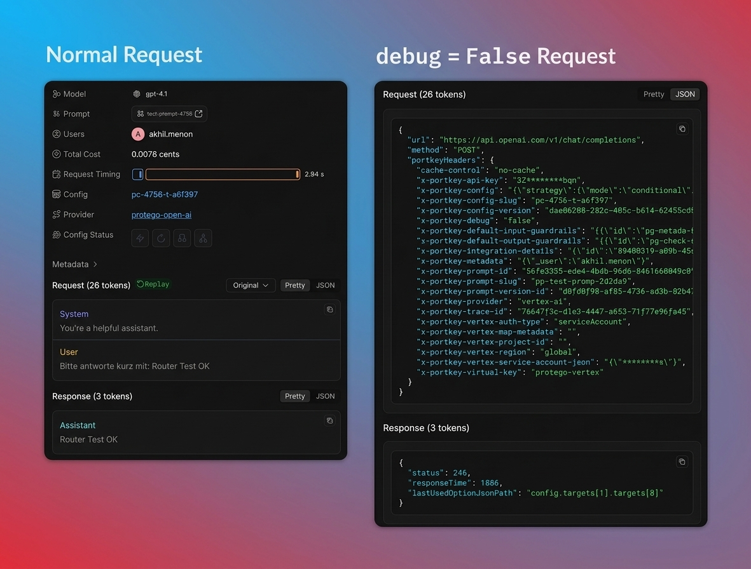Viewport: 751px width, 569px height.
Task: Copy the request JSON in the debug panel
Action: click(x=682, y=129)
